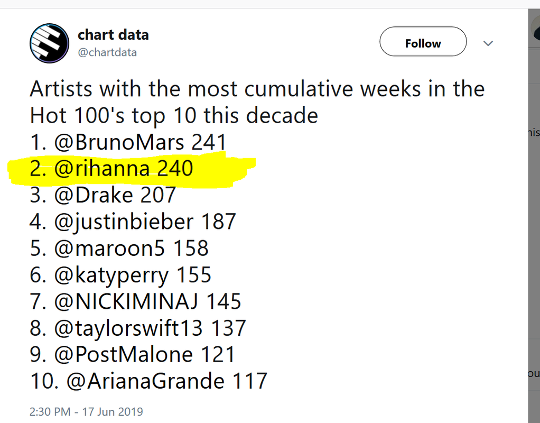This screenshot has width=540, height=423.
Task: Click the dimmed backdrop beside the tweet
Action: point(534,238)
